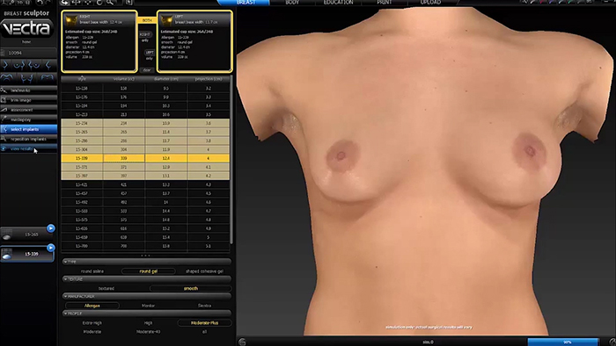Select the left oblique view icon
The image size is (616, 346).
33,65
